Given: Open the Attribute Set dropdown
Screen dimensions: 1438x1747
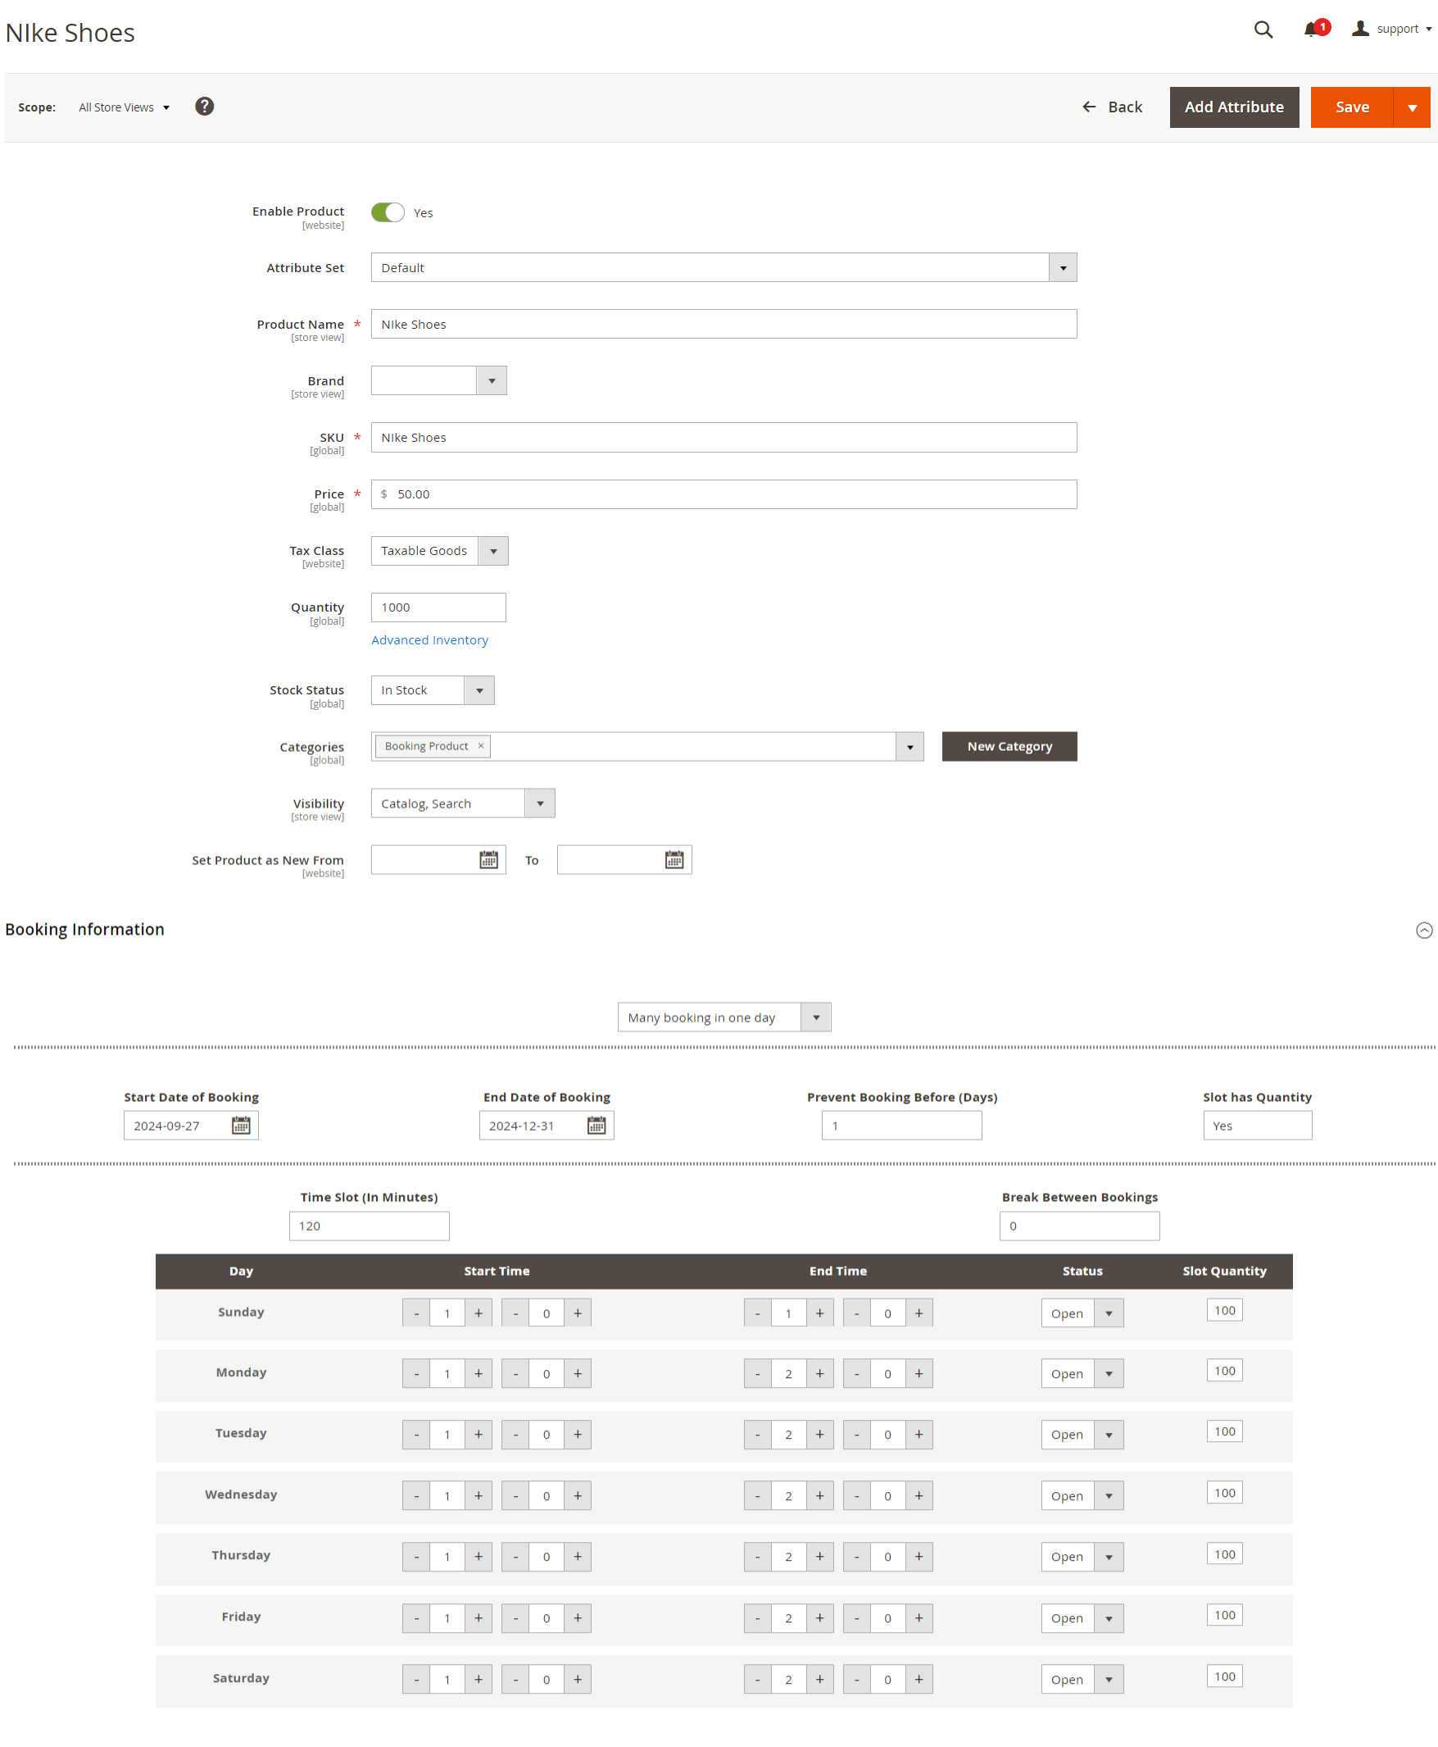Looking at the screenshot, I should (724, 268).
